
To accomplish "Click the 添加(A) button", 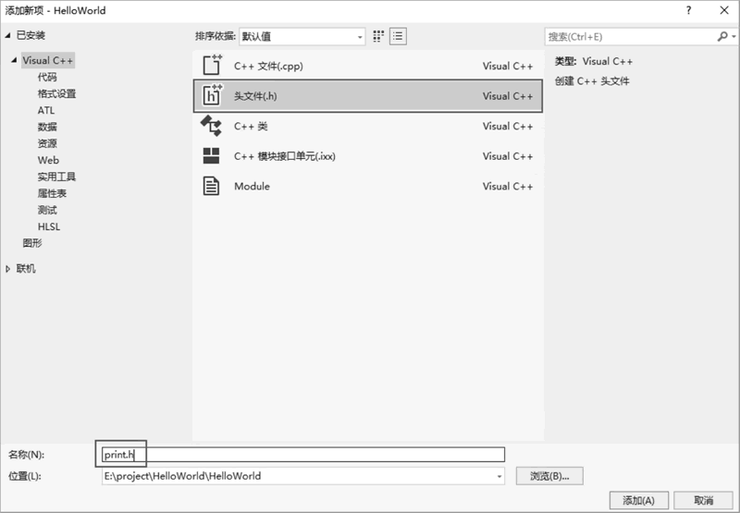I will (638, 500).
